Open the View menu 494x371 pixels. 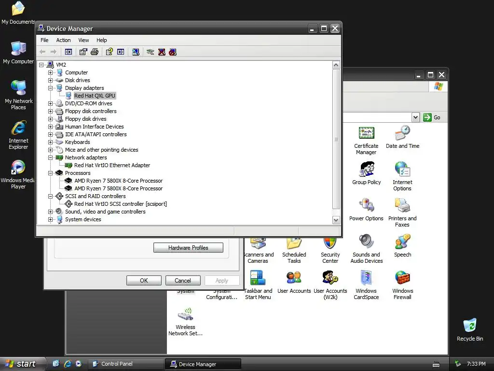[x=83, y=40]
